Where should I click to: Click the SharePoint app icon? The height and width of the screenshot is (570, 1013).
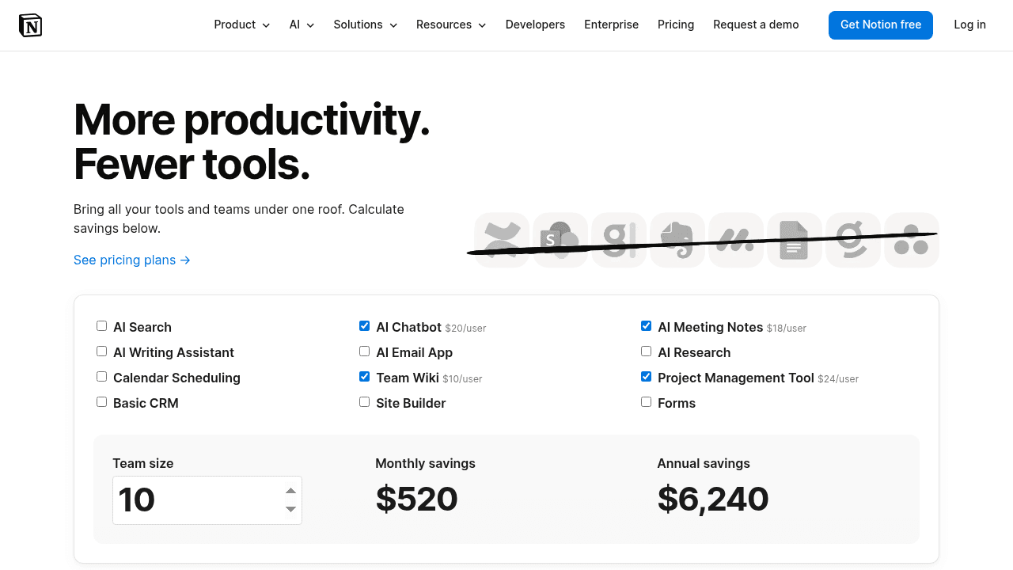(x=560, y=240)
